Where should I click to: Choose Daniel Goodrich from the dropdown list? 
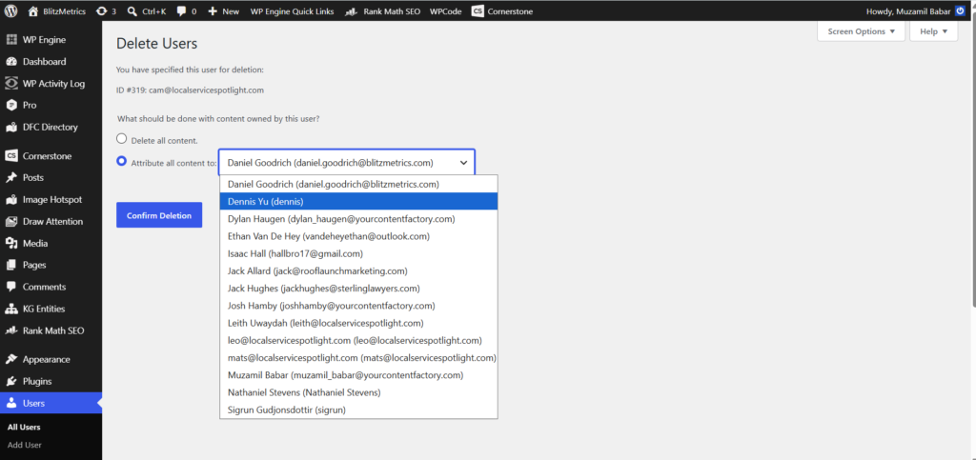[358, 184]
